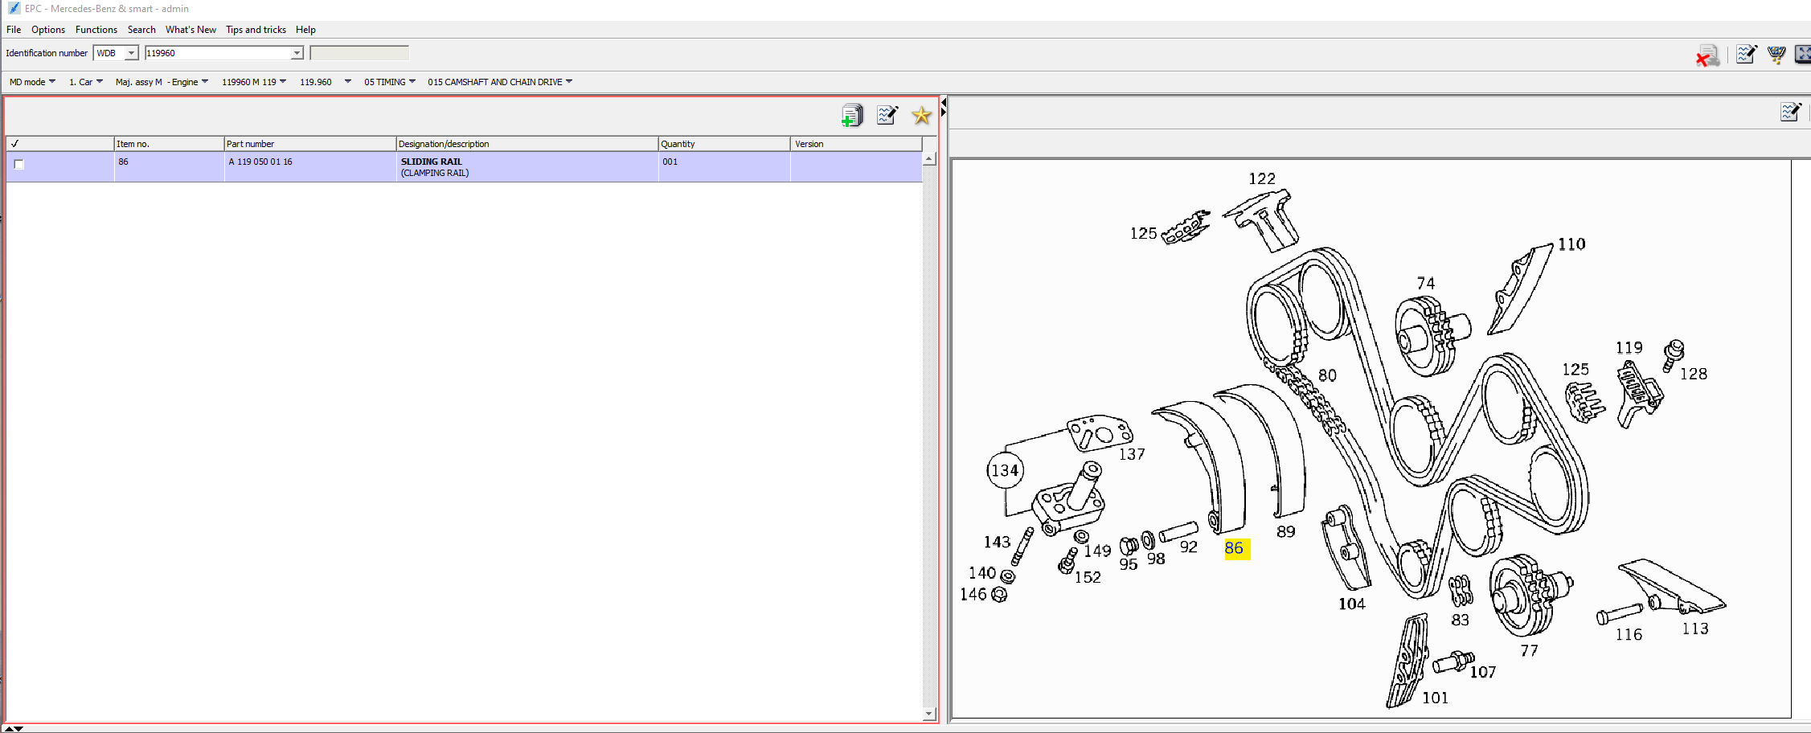The height and width of the screenshot is (733, 1811).
Task: Open the WDB identification prefix dropdown
Action: pos(131,53)
